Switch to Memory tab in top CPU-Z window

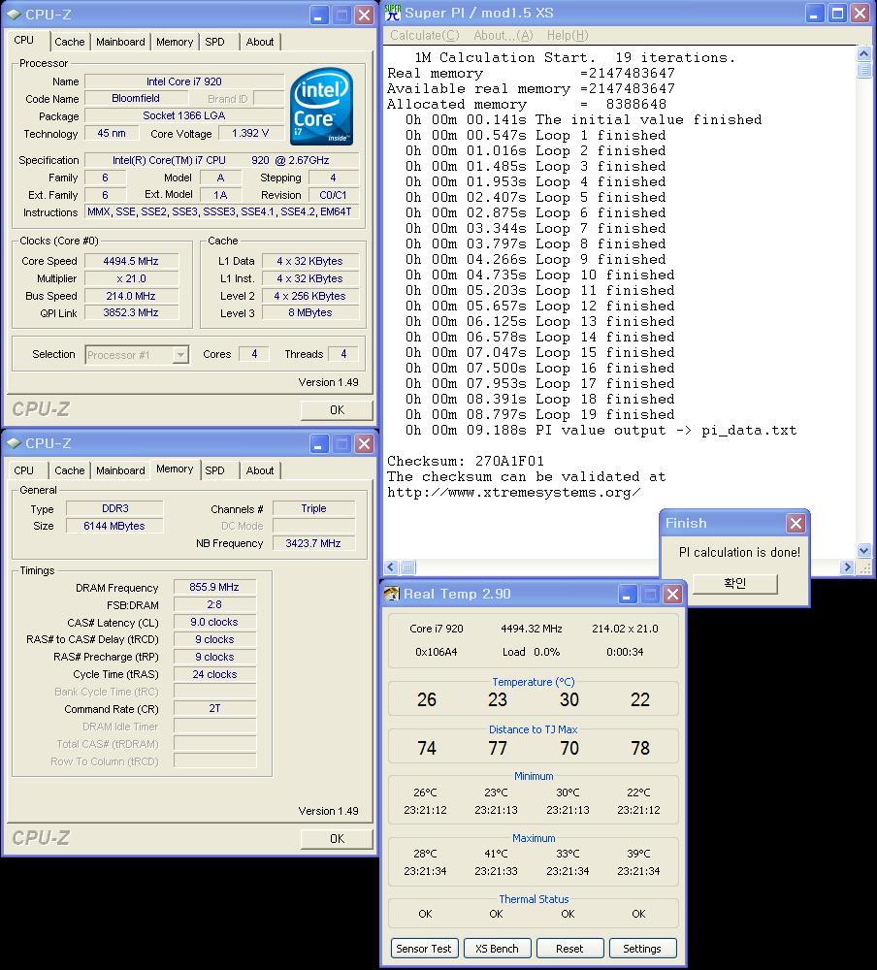(x=175, y=42)
